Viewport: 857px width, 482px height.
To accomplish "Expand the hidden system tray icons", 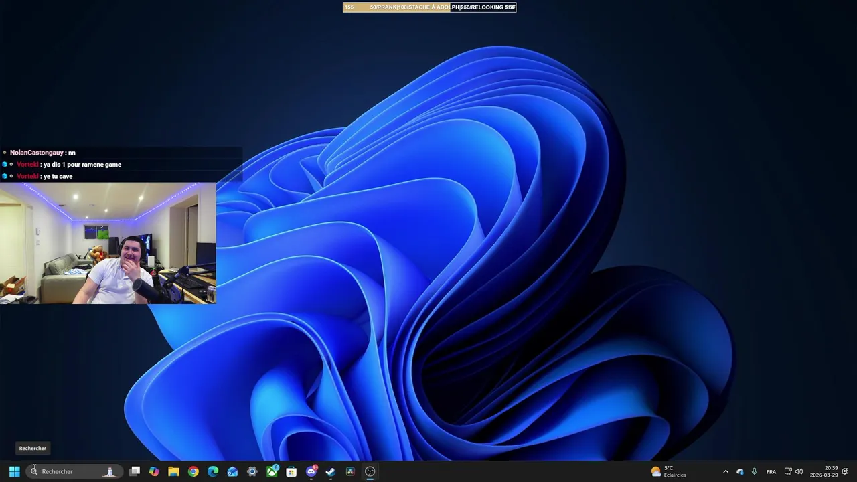I will point(725,471).
